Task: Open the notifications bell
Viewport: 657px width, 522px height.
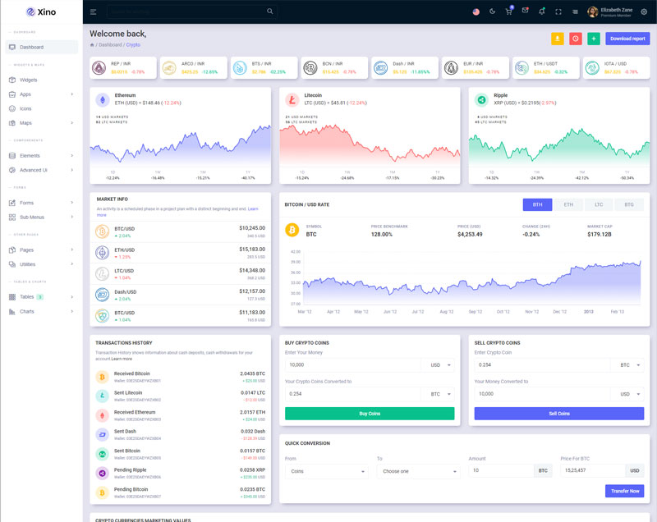Action: [541, 11]
